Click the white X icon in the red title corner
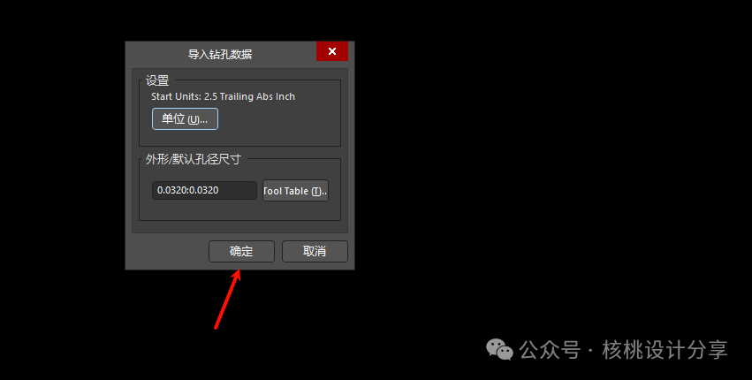The height and width of the screenshot is (380, 752). [x=332, y=51]
